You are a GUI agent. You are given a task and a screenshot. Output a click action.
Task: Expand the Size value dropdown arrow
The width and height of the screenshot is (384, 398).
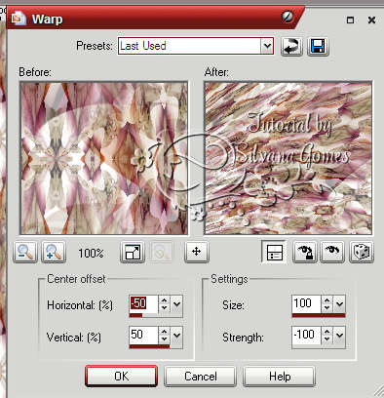tap(339, 304)
